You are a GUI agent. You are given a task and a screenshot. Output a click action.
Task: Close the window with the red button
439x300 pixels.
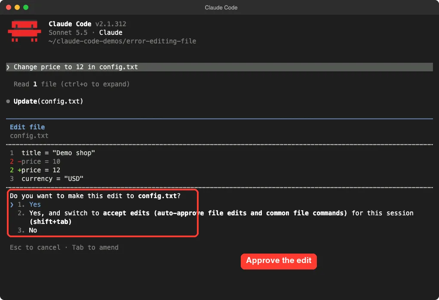tap(9, 8)
